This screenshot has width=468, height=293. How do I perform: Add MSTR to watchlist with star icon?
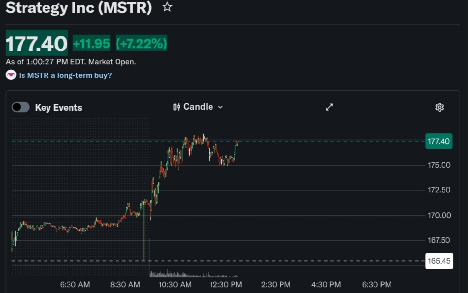(x=167, y=7)
